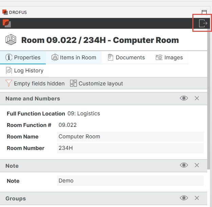Viewport: 212px width, 207px height.
Task: Click the logout icon in dark header
Action: (203, 23)
